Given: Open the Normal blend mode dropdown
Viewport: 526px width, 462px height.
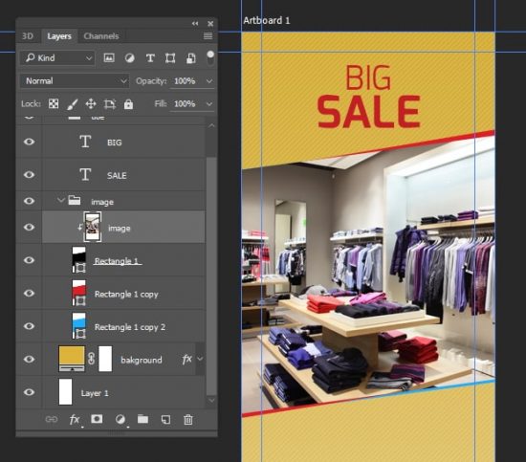Looking at the screenshot, I should [75, 81].
